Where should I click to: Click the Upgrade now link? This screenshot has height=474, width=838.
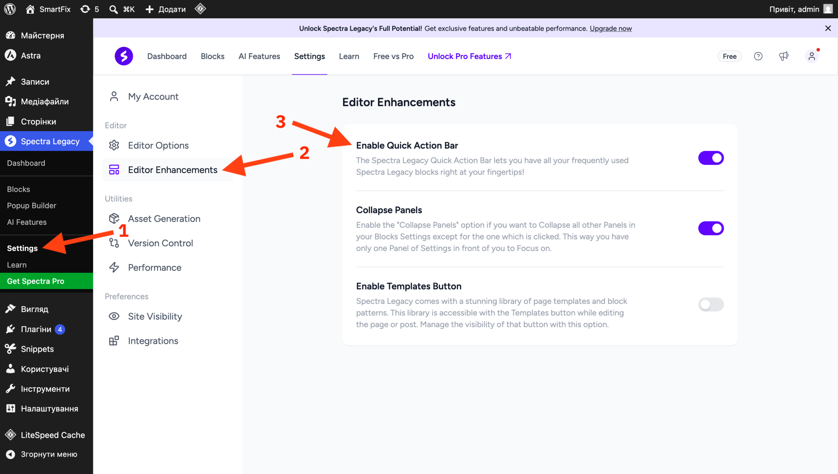coord(611,28)
